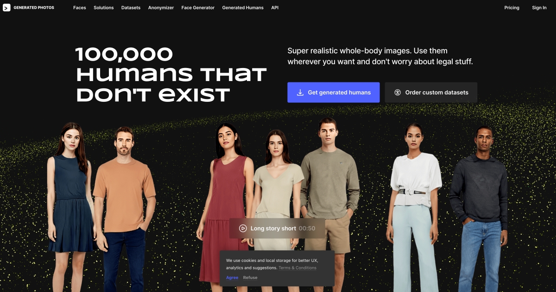View the Pricing page

(x=512, y=8)
